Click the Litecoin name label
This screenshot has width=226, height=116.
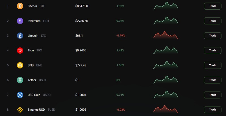pos(33,36)
